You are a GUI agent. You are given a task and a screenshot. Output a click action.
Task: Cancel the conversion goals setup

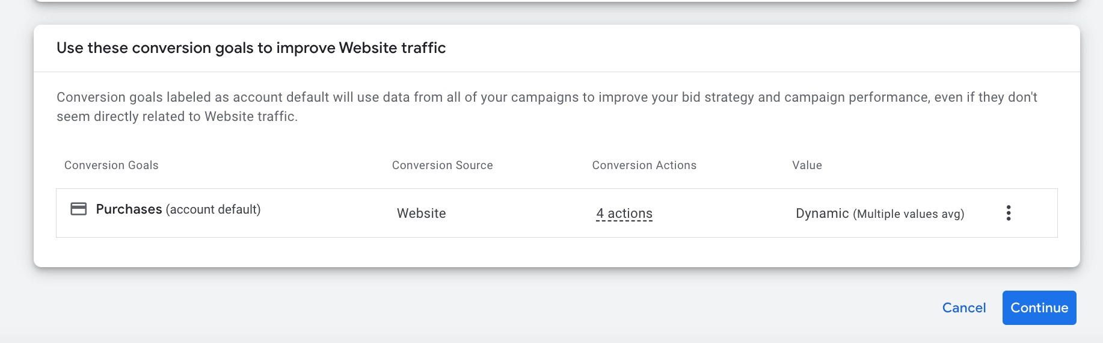click(x=964, y=307)
